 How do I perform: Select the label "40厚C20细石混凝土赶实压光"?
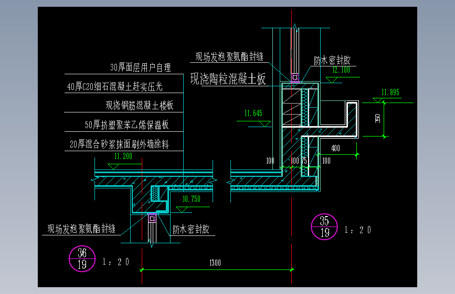pos(115,86)
